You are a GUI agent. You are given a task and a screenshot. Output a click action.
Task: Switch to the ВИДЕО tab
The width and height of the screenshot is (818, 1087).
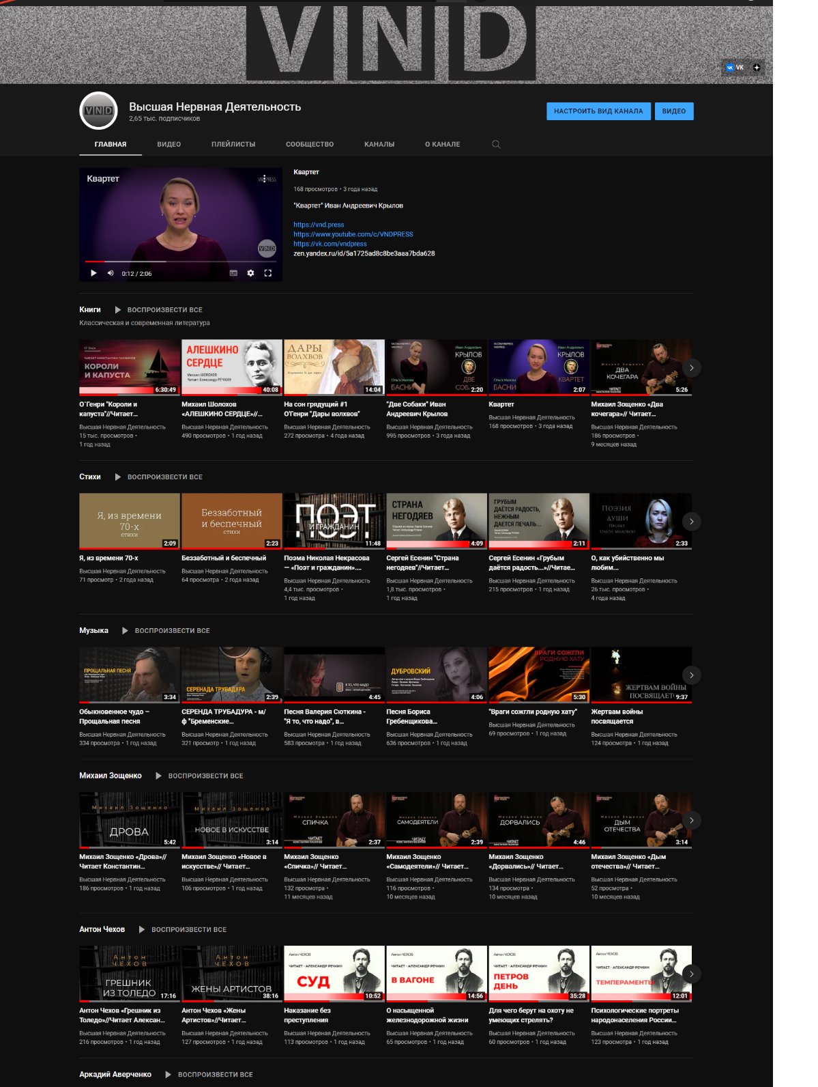click(169, 144)
